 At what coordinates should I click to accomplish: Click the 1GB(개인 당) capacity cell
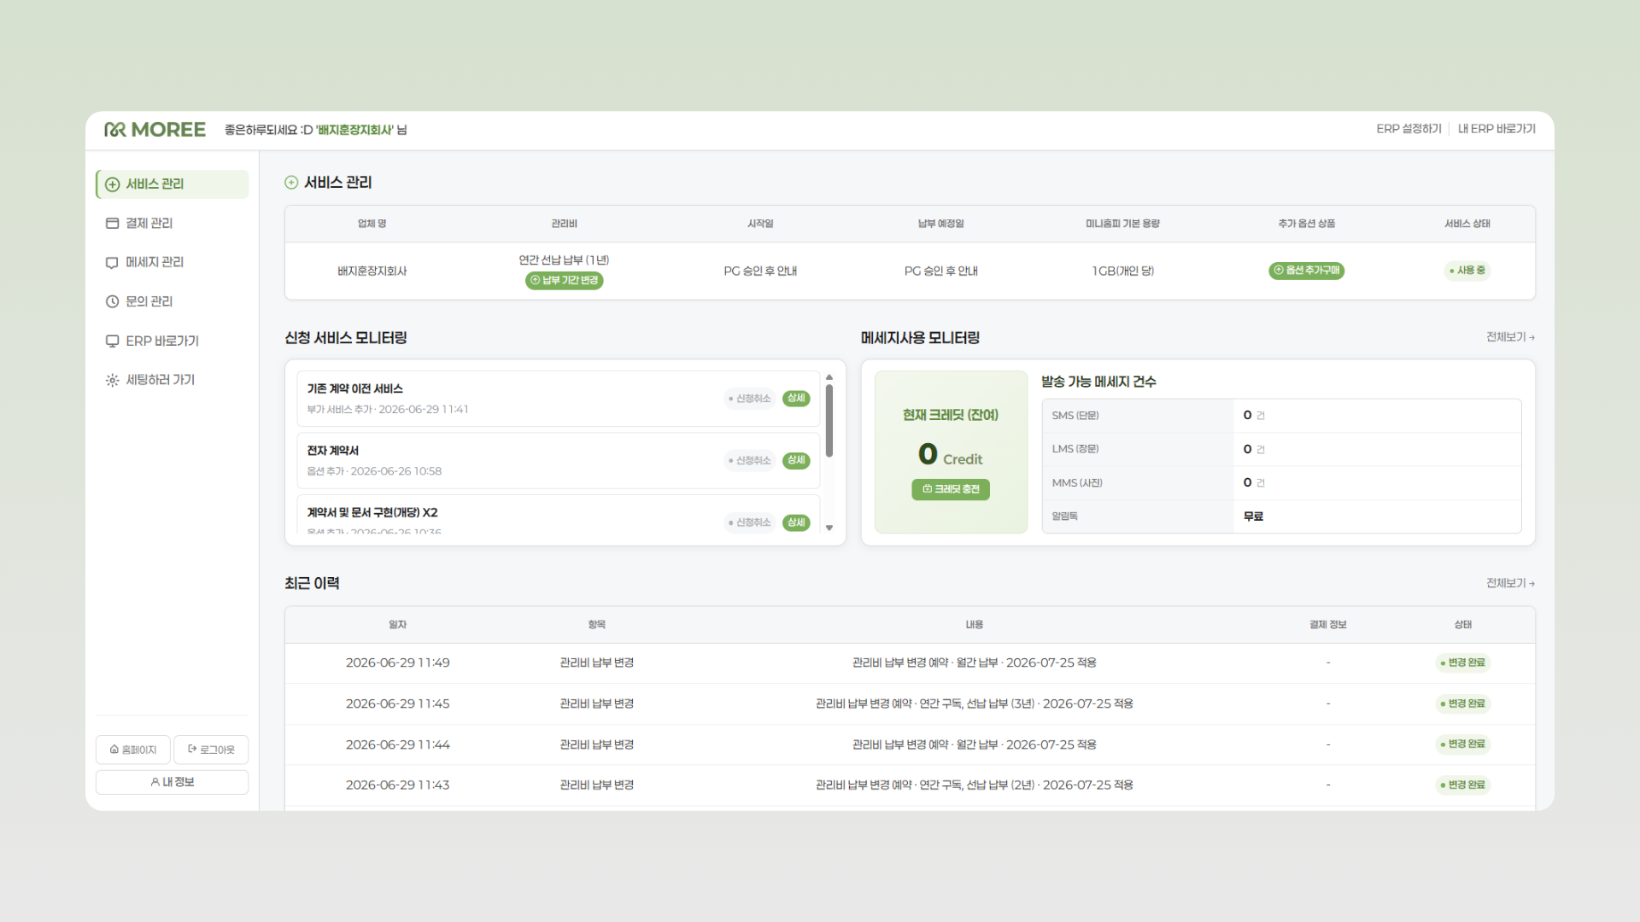pos(1122,271)
